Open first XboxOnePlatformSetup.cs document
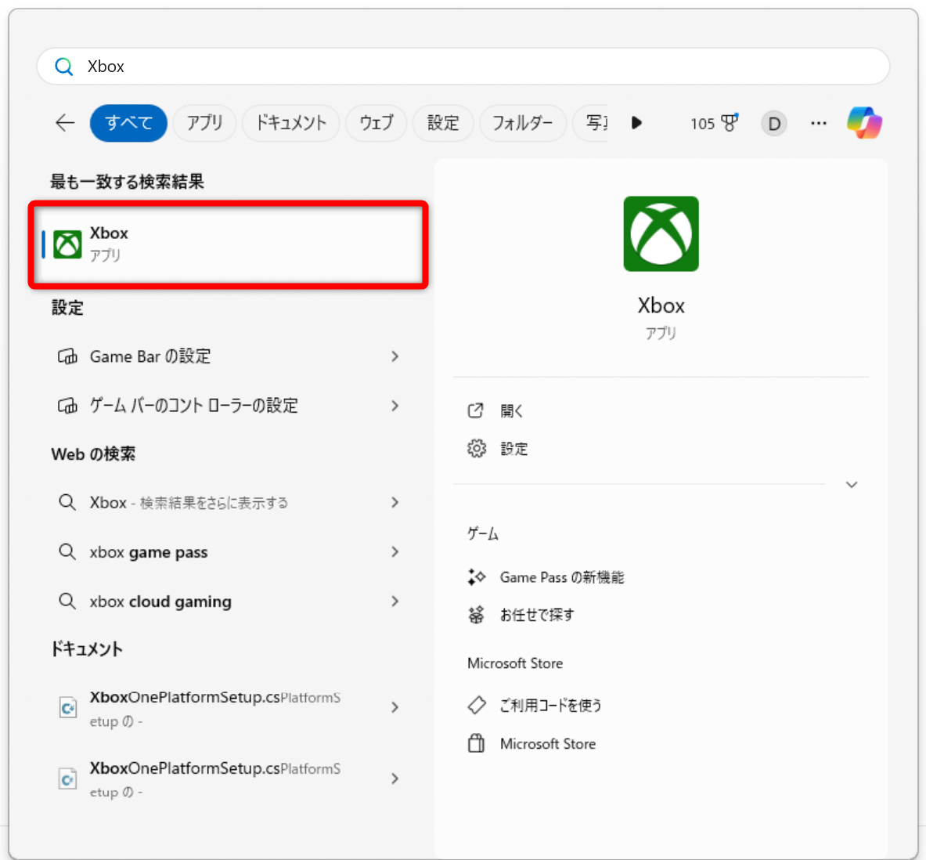This screenshot has width=926, height=860. (x=228, y=708)
